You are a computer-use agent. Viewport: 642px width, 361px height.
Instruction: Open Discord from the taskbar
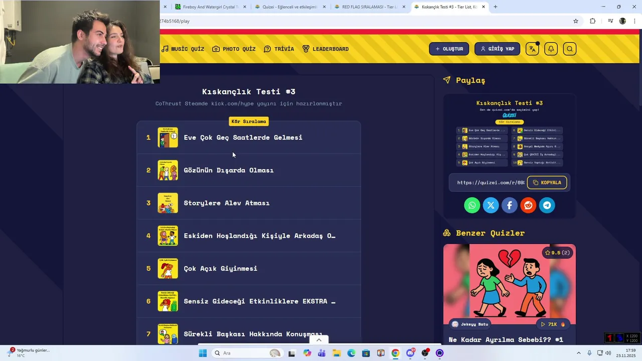[410, 353]
